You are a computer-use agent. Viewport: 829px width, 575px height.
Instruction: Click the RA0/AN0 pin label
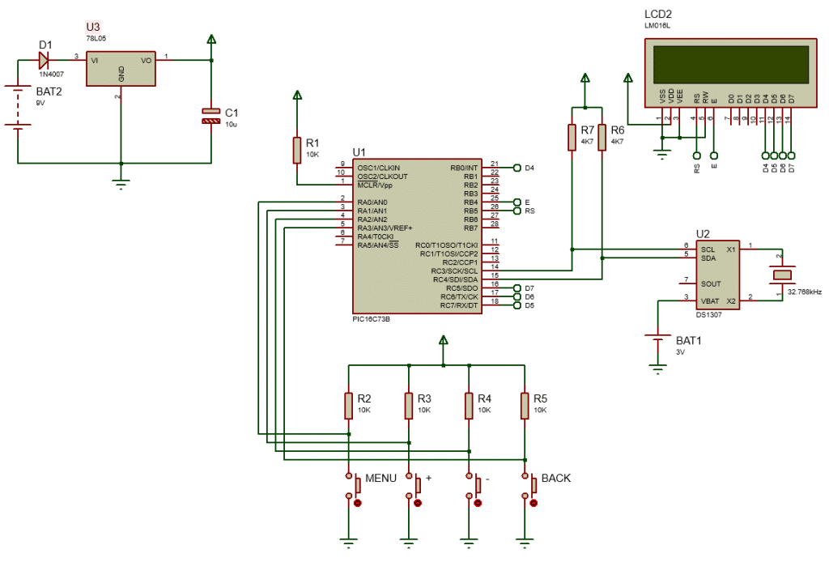click(x=372, y=202)
